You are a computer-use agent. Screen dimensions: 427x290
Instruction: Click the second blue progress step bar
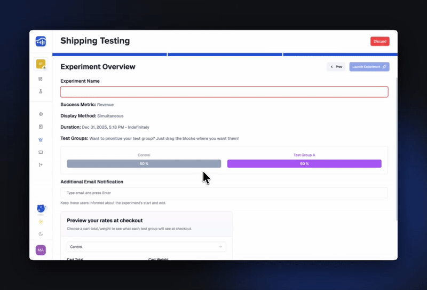[225, 54]
